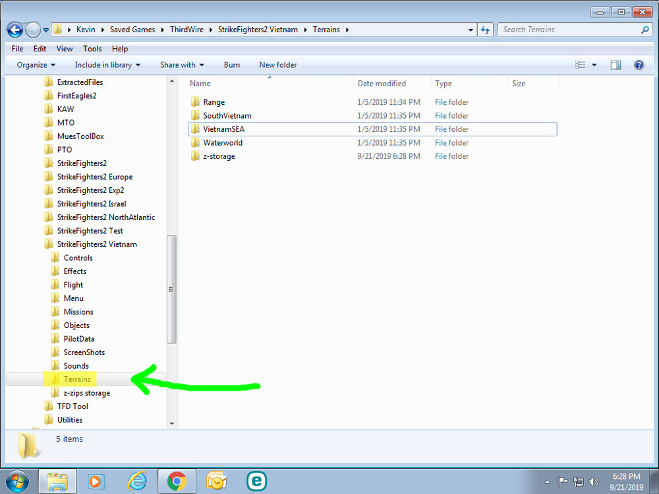
Task: Open the Organize dropdown
Action: click(x=36, y=65)
